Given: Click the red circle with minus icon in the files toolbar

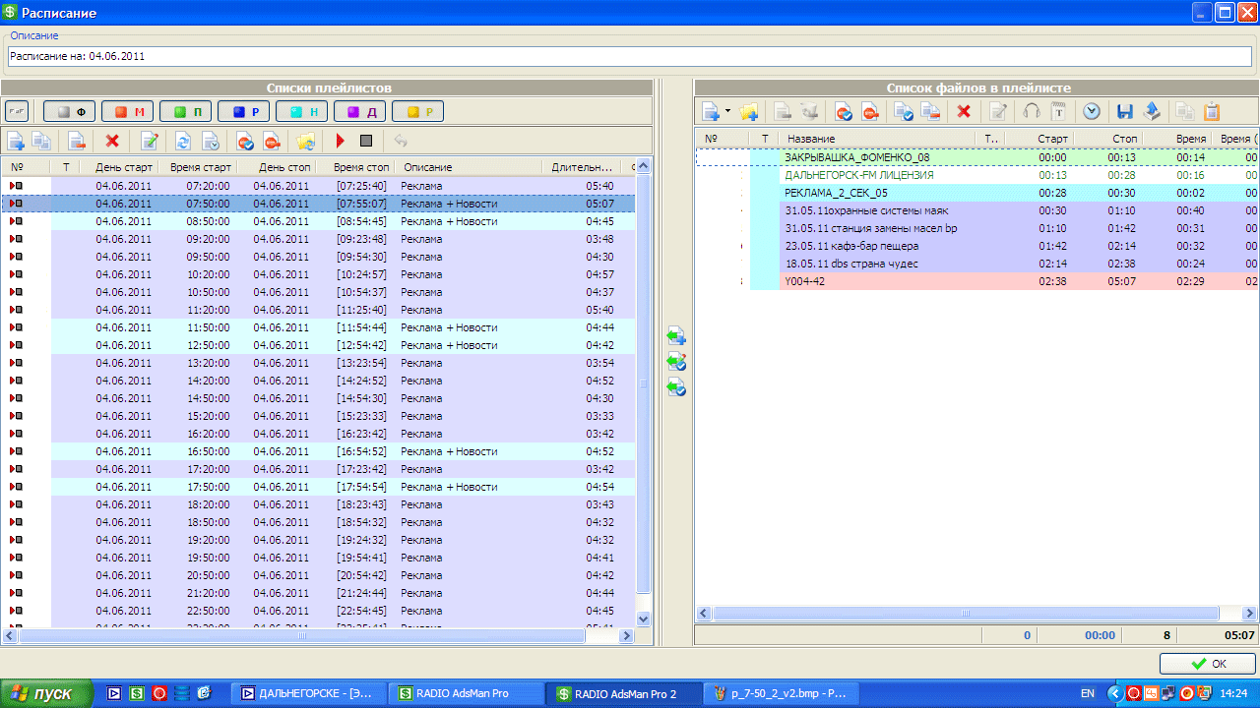Looking at the screenshot, I should coord(869,111).
